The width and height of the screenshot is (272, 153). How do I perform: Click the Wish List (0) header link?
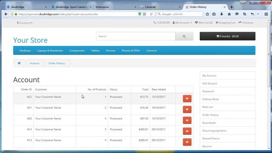point(204,23)
